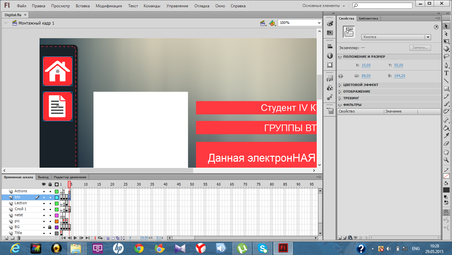Collapse the ФИЛЬТРЫ section
Viewport: 452px width, 255px height.
pyautogui.click(x=340, y=105)
